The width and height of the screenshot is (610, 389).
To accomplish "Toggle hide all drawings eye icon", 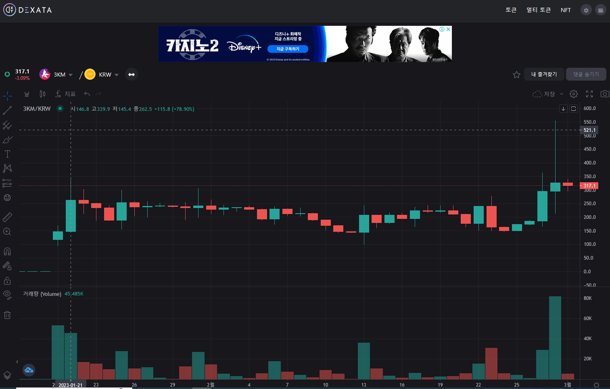I will 7,294.
